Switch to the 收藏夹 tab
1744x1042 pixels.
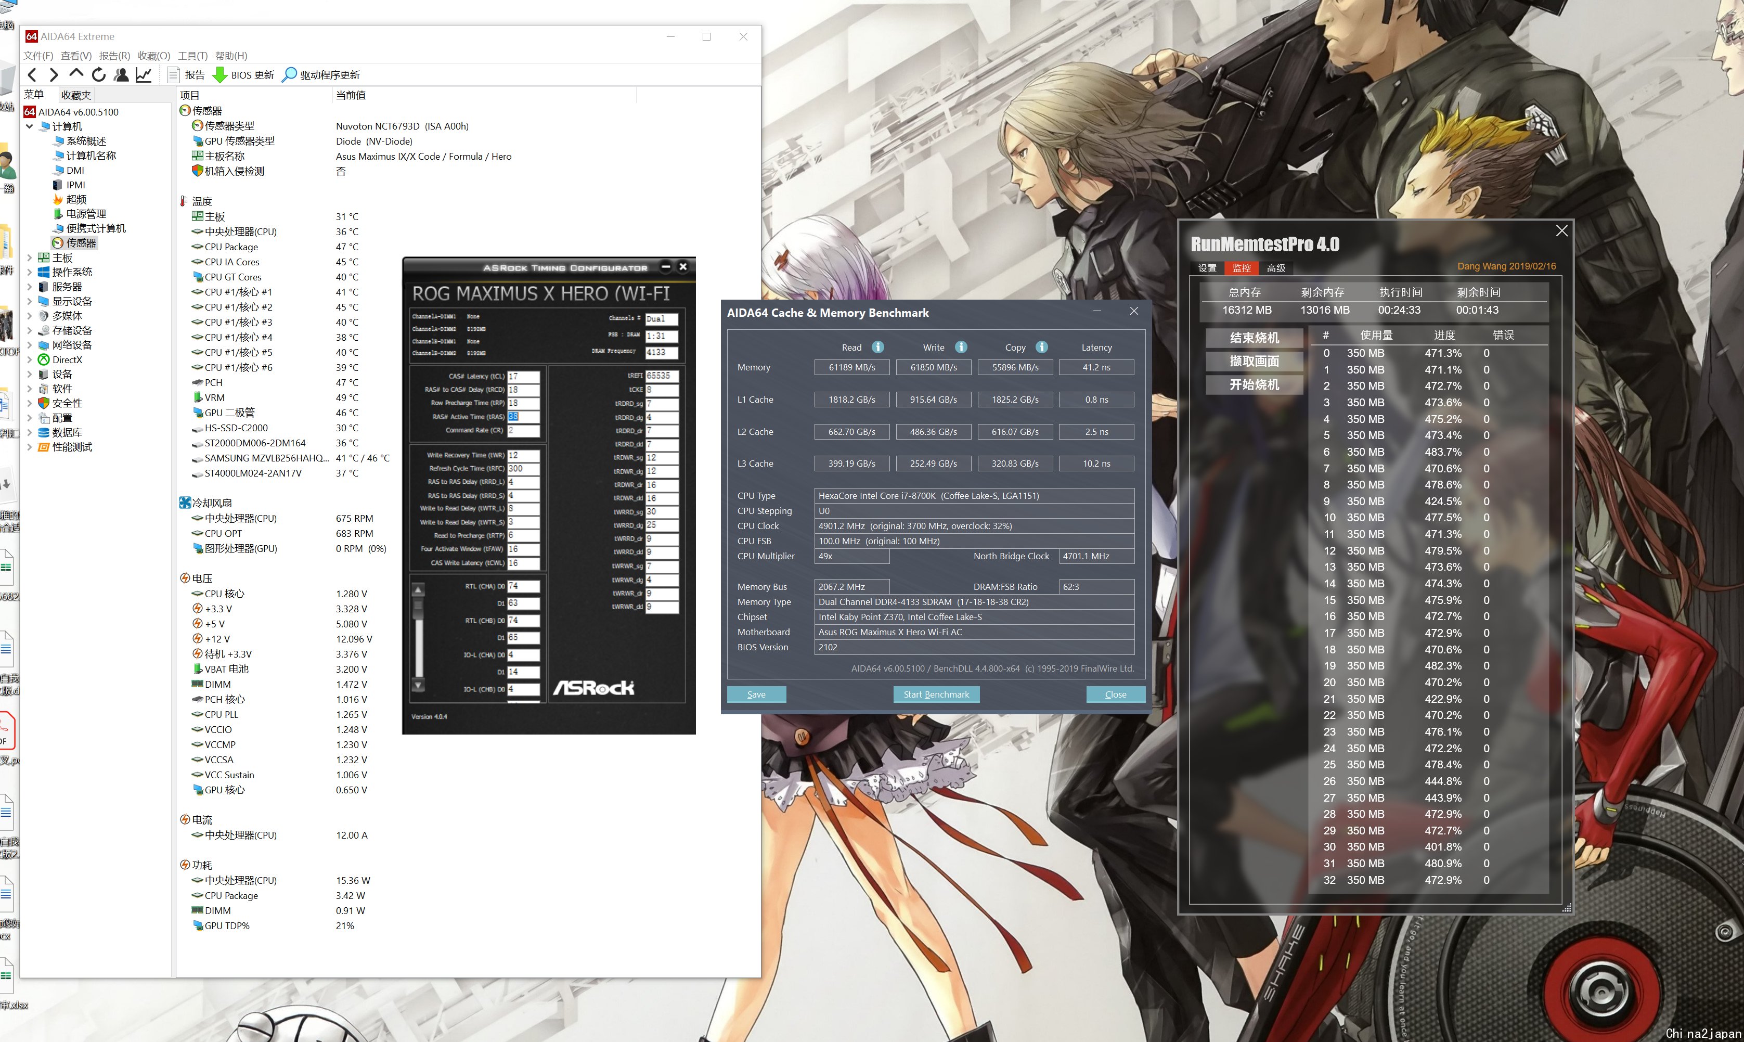click(76, 95)
